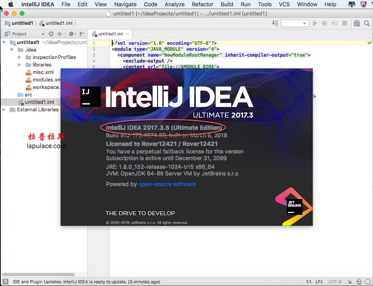
Task: Select the untitled1.iml editor tab
Action: click(110, 34)
